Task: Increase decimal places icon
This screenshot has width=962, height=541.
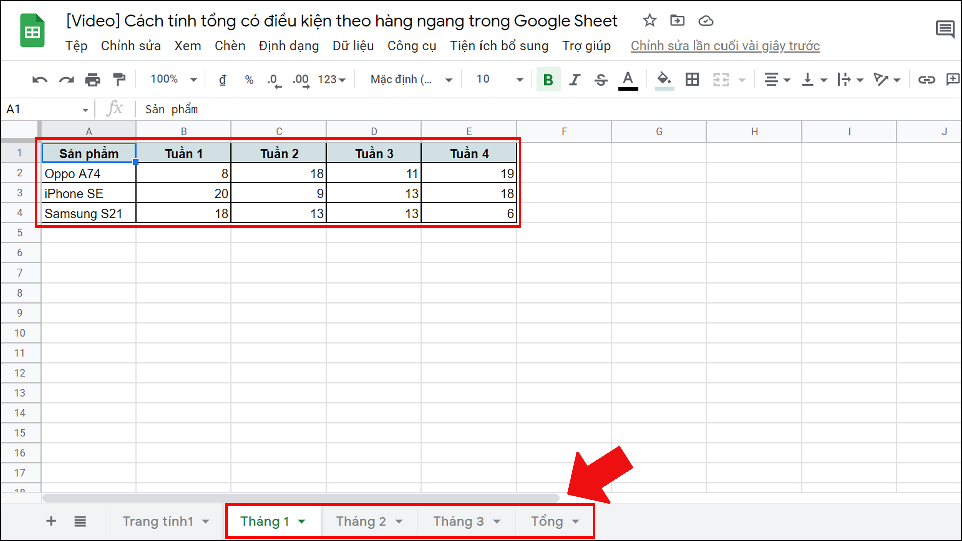Action: pyautogui.click(x=301, y=80)
